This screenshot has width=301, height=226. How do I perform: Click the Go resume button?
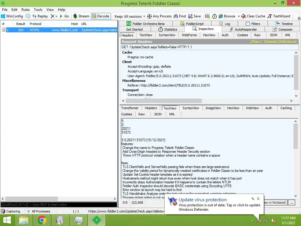(x=64, y=16)
